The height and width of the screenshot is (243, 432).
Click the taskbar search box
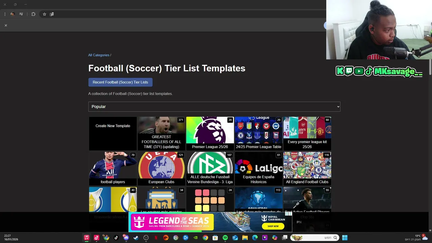pyautogui.click(x=314, y=238)
